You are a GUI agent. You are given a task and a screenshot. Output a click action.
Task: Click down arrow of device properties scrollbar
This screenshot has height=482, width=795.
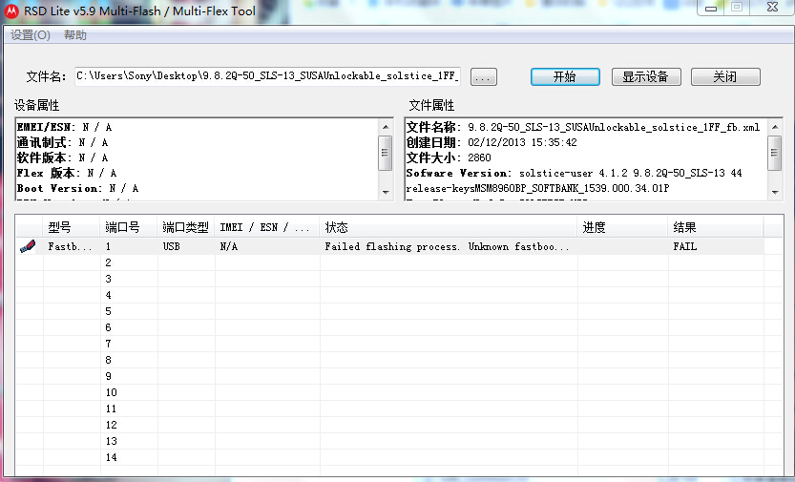[x=386, y=192]
